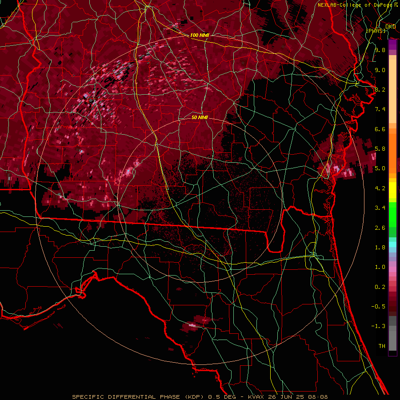Click the 6.6 value on the color scale
The image size is (400, 400).
coord(380,129)
